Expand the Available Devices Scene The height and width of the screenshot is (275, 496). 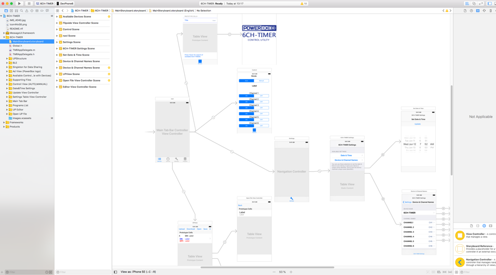tap(57, 17)
